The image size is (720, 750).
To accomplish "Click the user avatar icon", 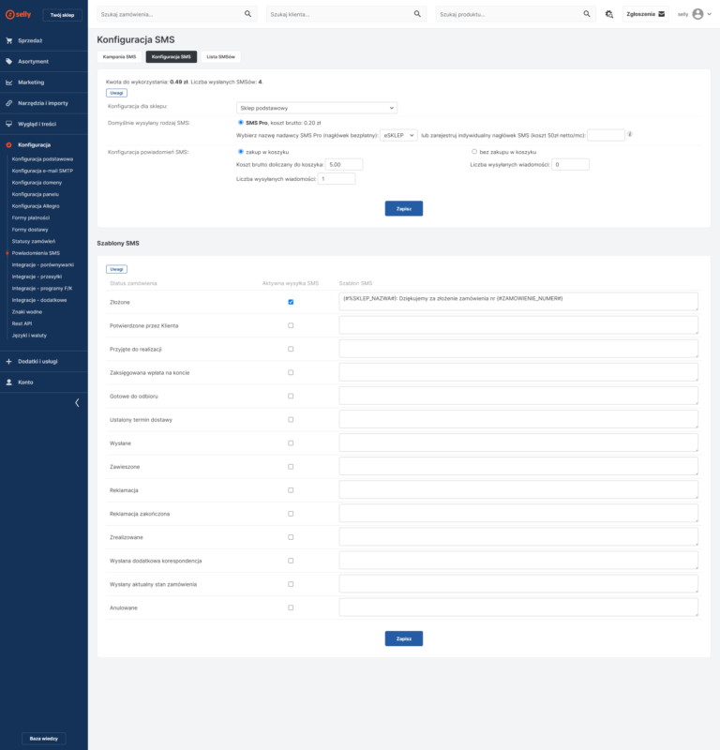I will [697, 14].
